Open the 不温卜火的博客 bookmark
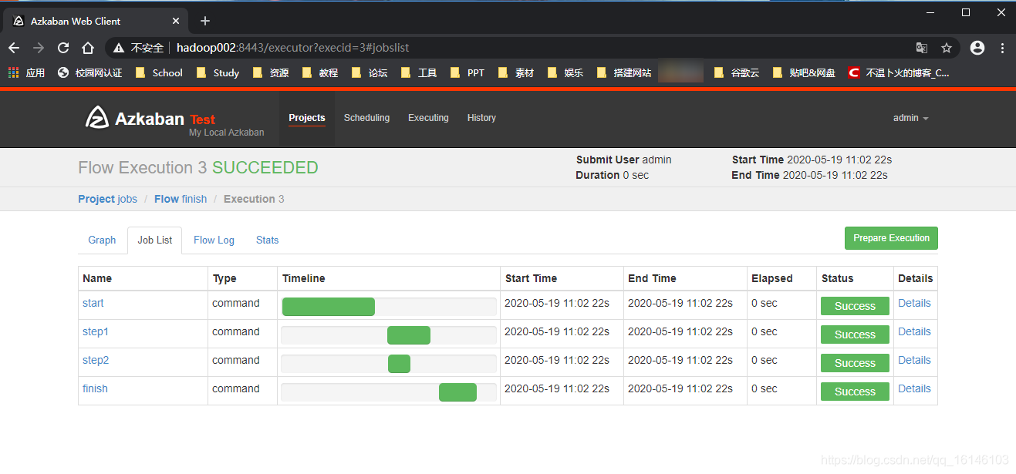The width and height of the screenshot is (1016, 474). click(x=899, y=72)
